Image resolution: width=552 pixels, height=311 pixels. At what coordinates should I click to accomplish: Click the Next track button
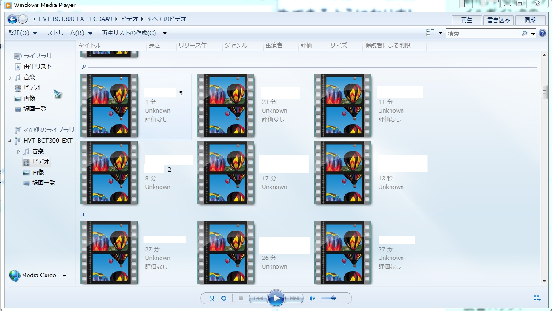294,298
